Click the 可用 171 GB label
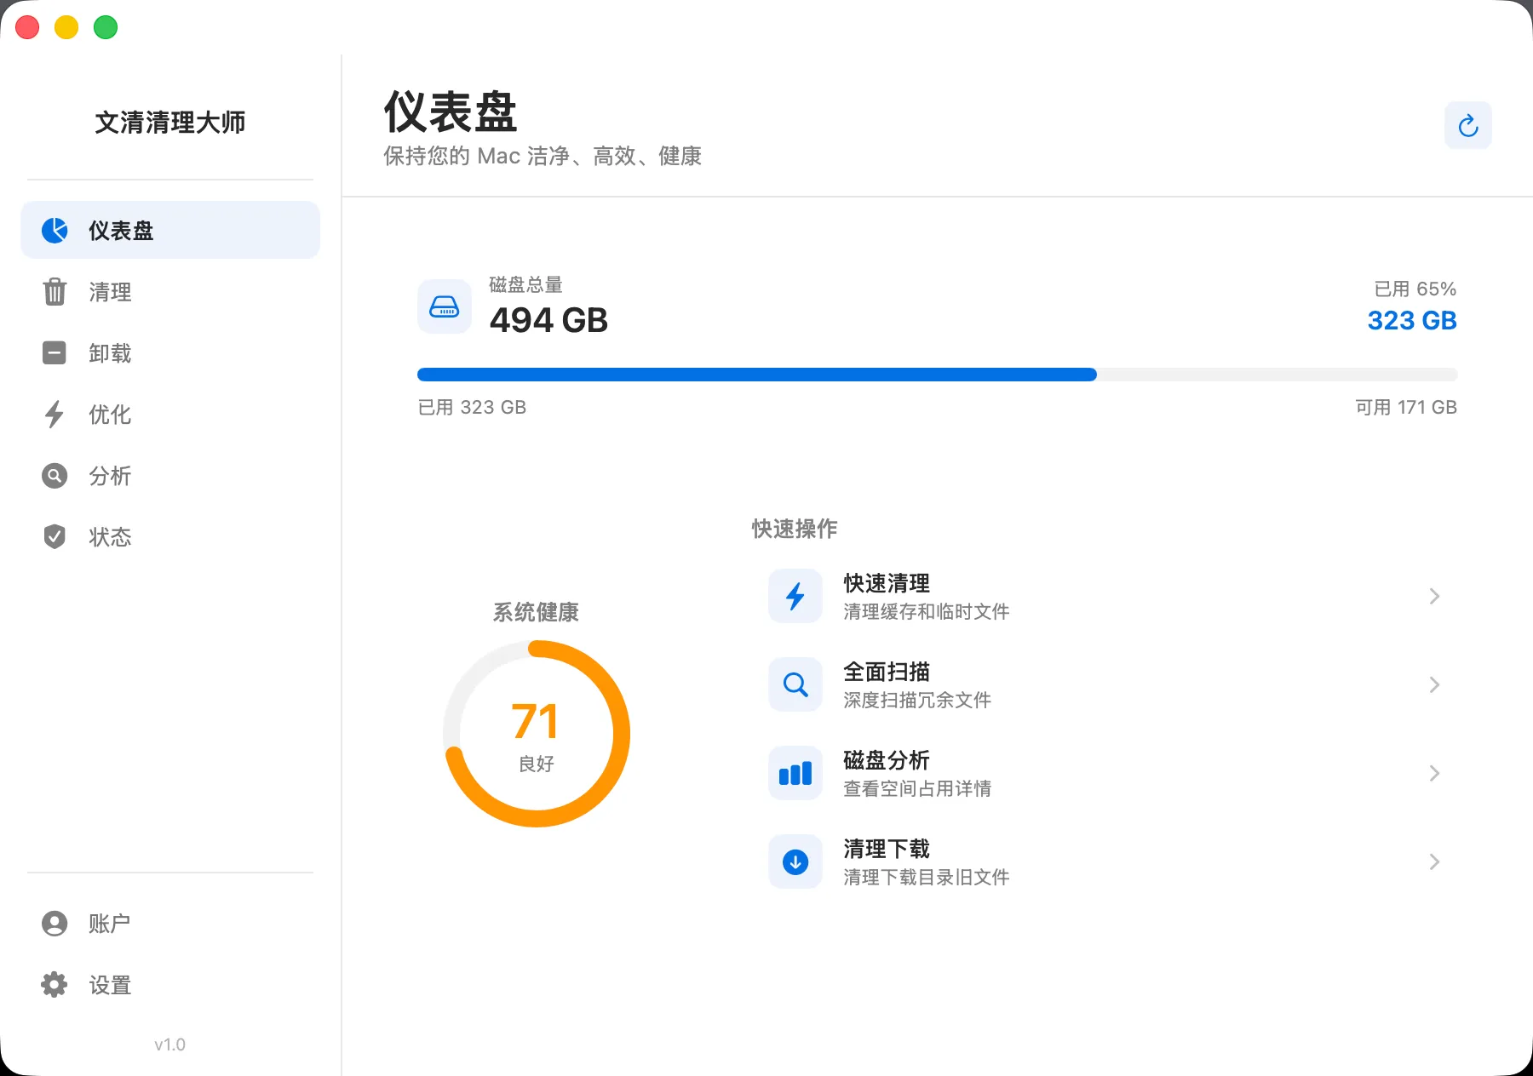The image size is (1533, 1076). (1406, 407)
